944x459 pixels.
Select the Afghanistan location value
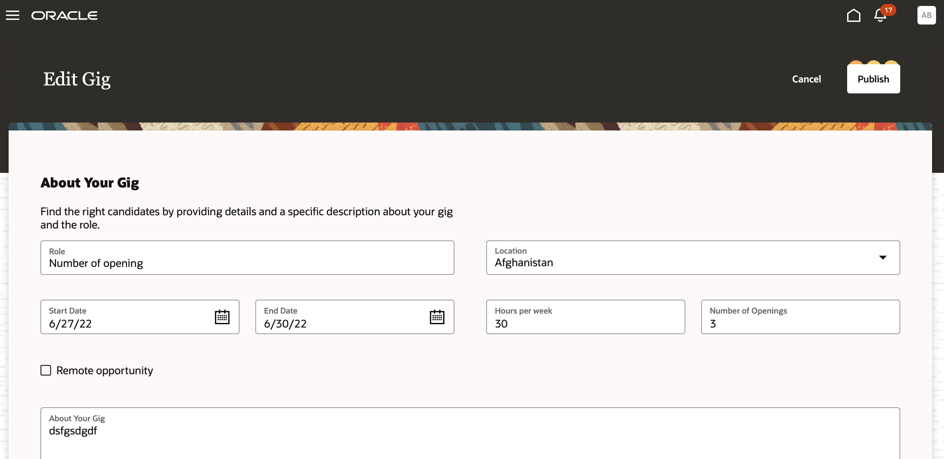(x=524, y=263)
